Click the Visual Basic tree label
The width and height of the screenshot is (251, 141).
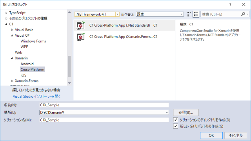pyautogui.click(x=24, y=30)
